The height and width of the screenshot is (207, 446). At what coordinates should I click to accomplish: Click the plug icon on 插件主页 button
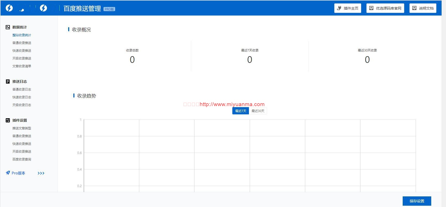coord(339,8)
